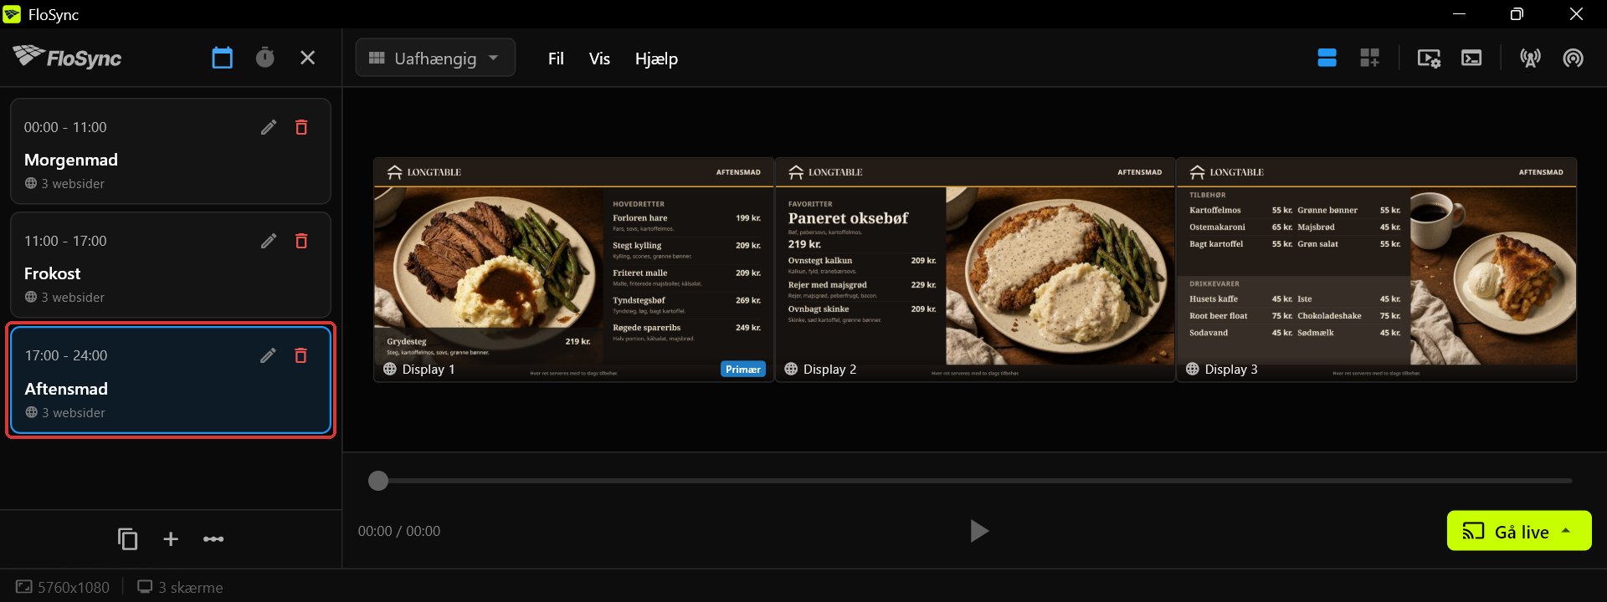Toggle the wireless cast signal icon
The width and height of the screenshot is (1607, 602).
[1573, 58]
